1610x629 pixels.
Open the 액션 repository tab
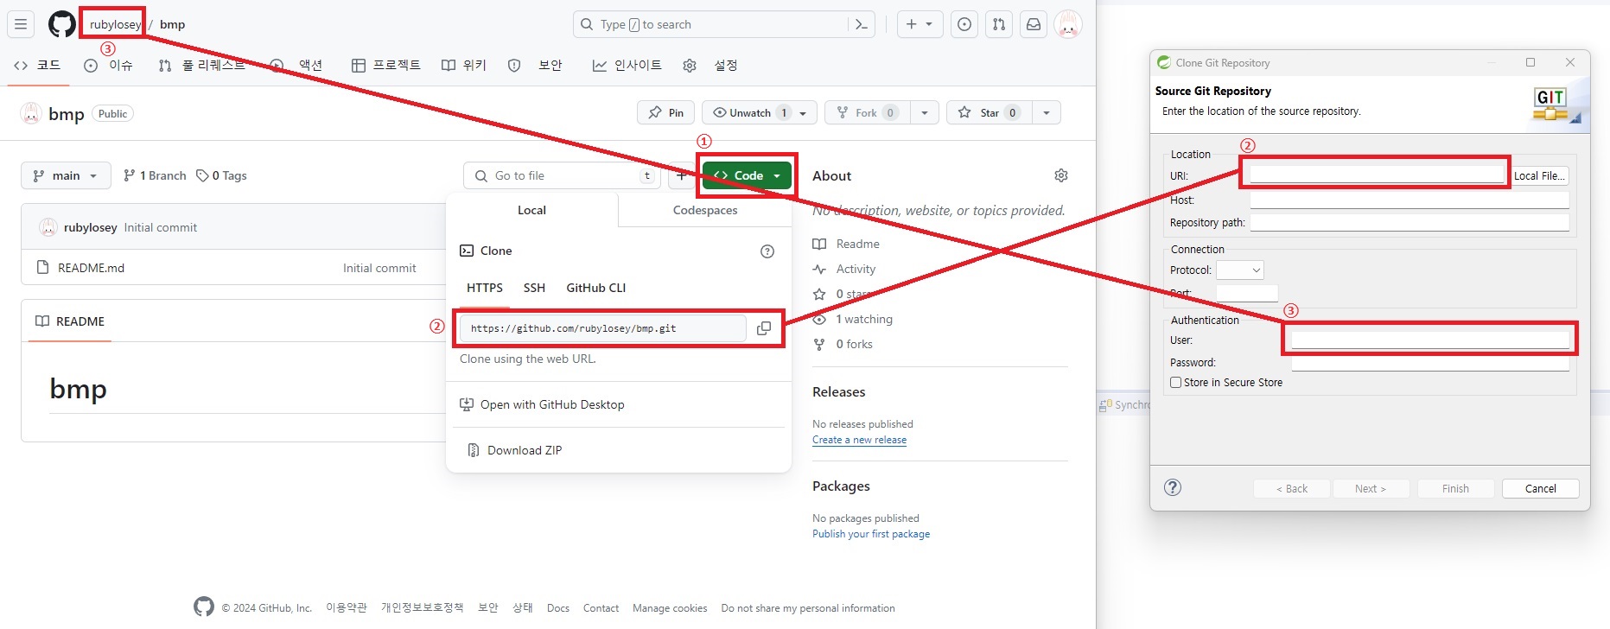[x=296, y=66]
